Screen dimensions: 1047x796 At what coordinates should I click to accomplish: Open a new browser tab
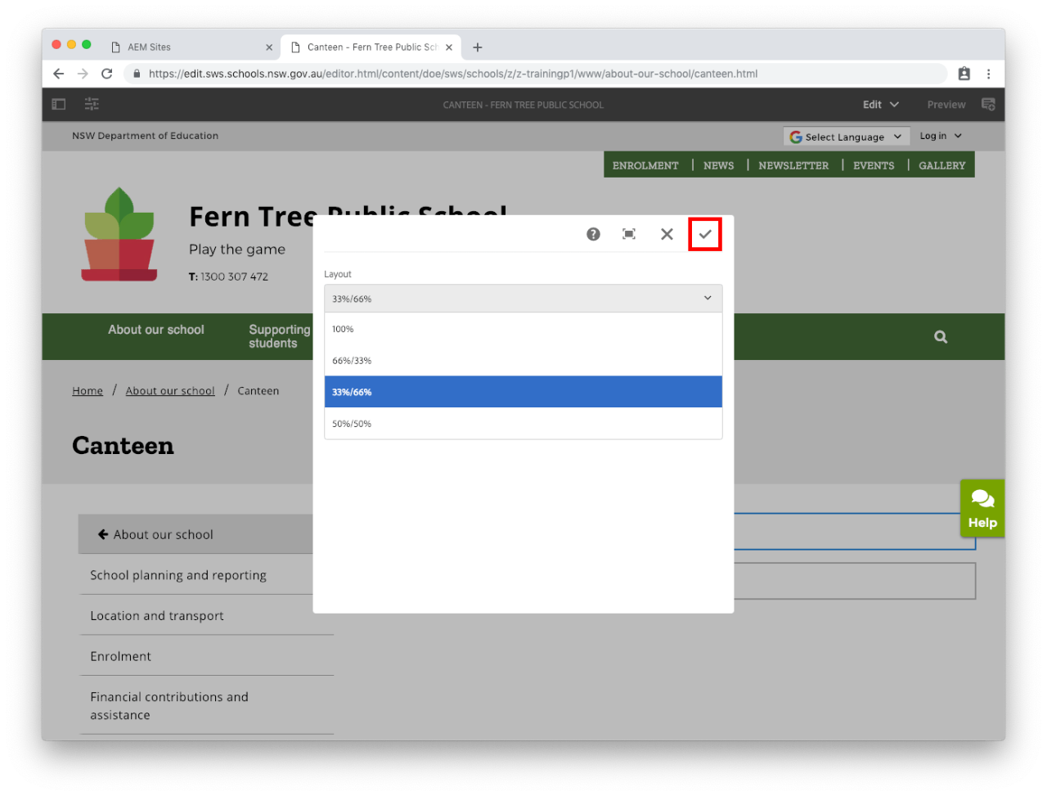478,47
